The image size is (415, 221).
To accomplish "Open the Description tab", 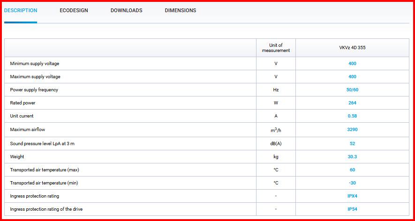I will [21, 10].
